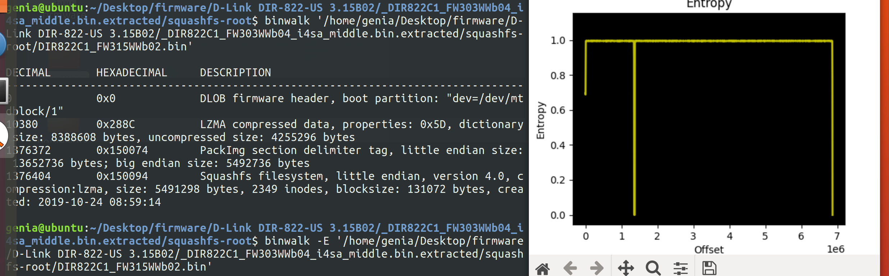Screen dimensions: 889x276
Task: Click the "1e6" axis multiplier label
Action: [x=835, y=249]
